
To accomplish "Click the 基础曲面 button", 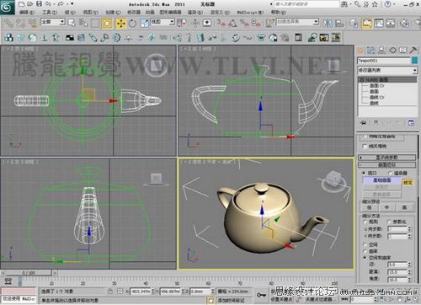I will (382, 180).
